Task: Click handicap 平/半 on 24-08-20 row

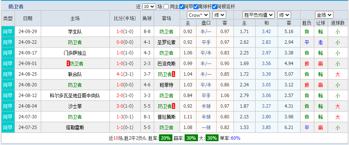Action: pos(206,85)
